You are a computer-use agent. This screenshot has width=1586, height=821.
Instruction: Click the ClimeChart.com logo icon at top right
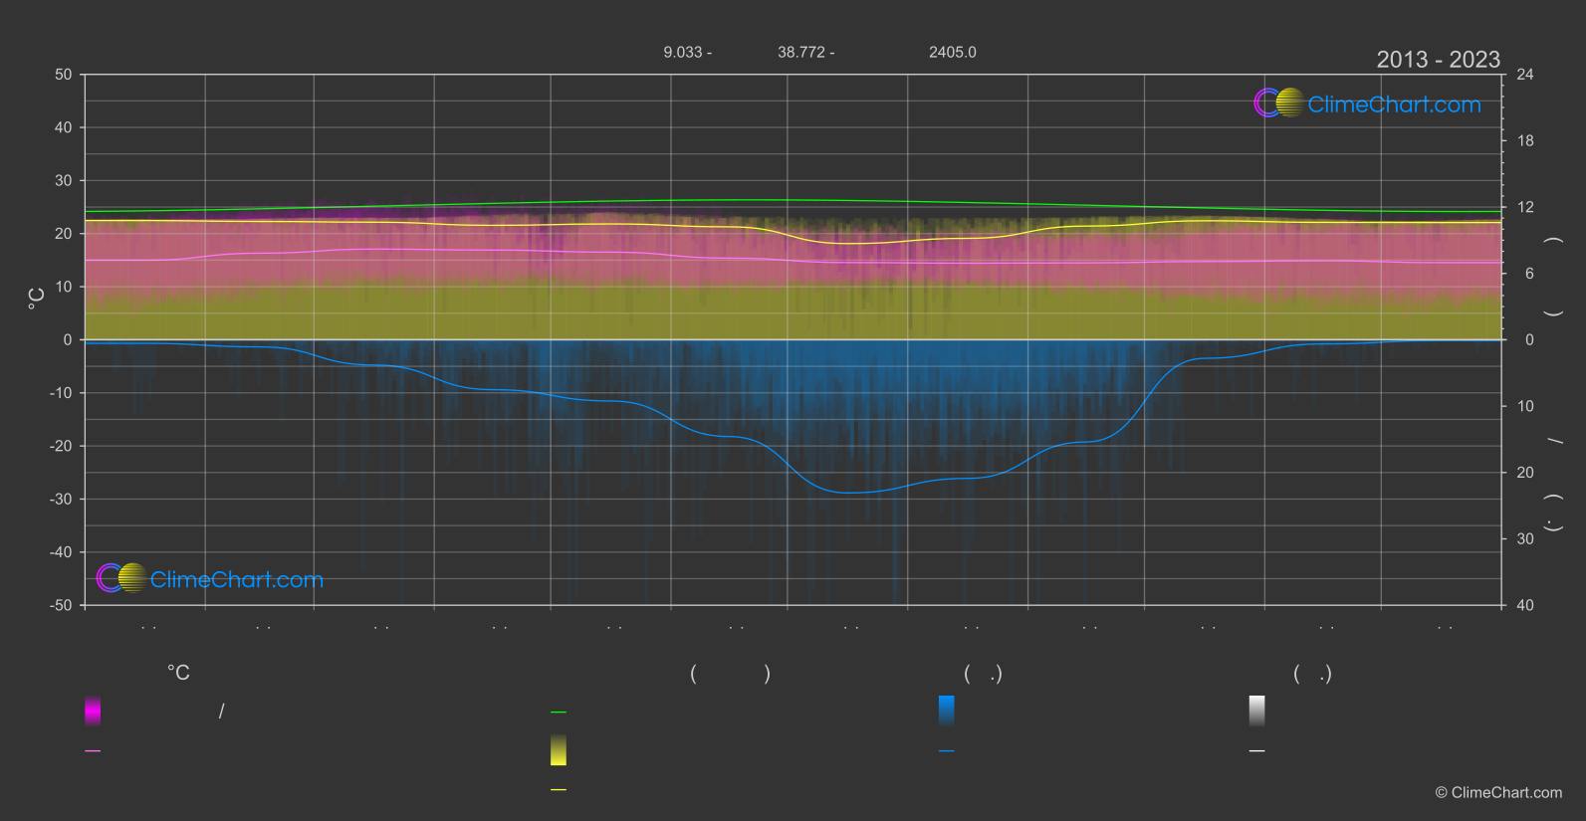point(1279,103)
